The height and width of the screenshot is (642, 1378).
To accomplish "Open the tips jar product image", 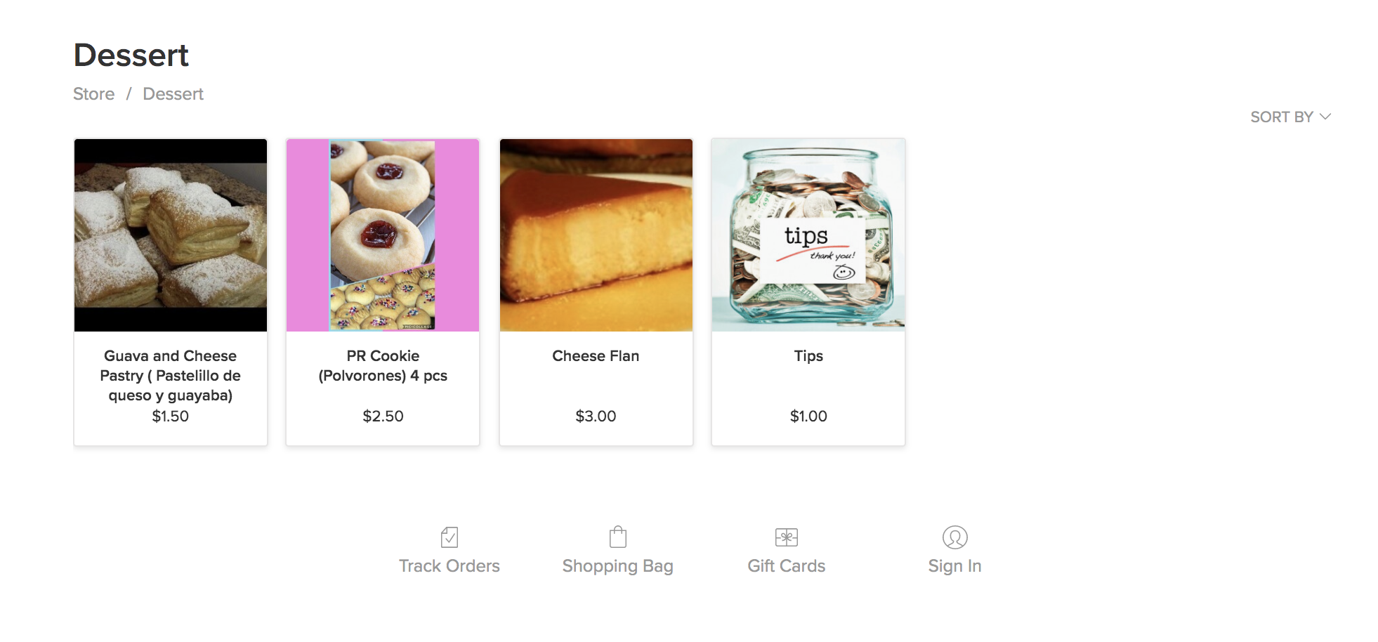I will click(x=808, y=235).
